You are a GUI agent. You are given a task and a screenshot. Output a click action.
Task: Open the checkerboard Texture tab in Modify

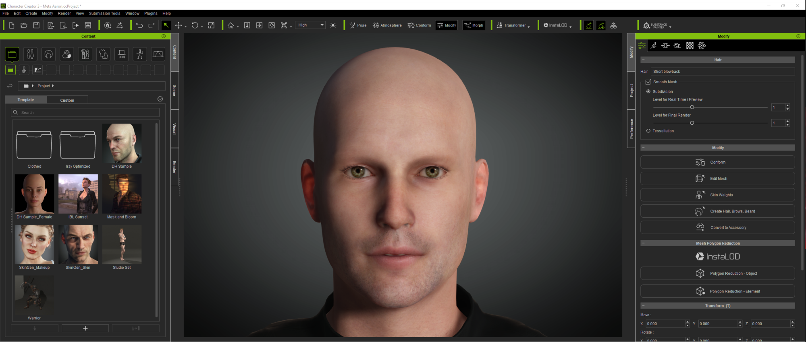690,45
